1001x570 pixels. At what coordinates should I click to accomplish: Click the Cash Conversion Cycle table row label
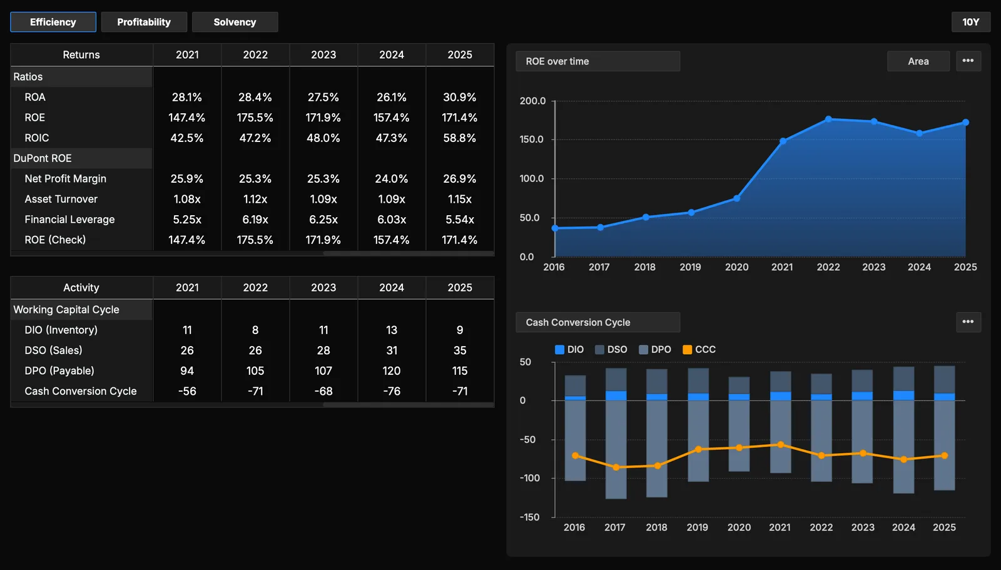(x=81, y=391)
